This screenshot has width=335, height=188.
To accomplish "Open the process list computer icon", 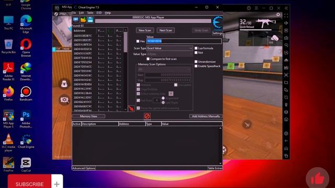I will point(75,20).
